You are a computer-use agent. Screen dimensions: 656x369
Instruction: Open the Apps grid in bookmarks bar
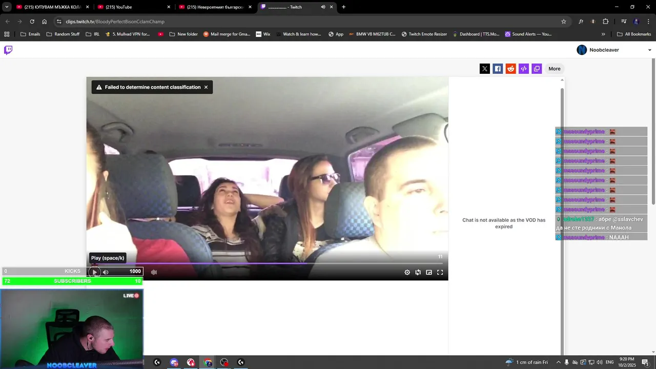(7, 34)
